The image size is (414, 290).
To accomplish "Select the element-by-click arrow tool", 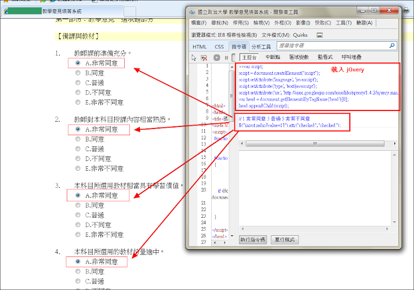I will coord(194,57).
